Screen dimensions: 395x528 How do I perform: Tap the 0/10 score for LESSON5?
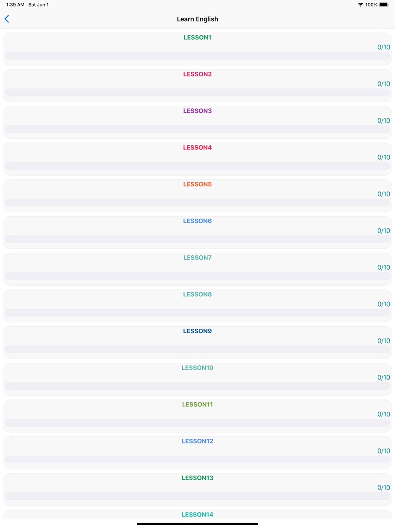[x=384, y=194]
